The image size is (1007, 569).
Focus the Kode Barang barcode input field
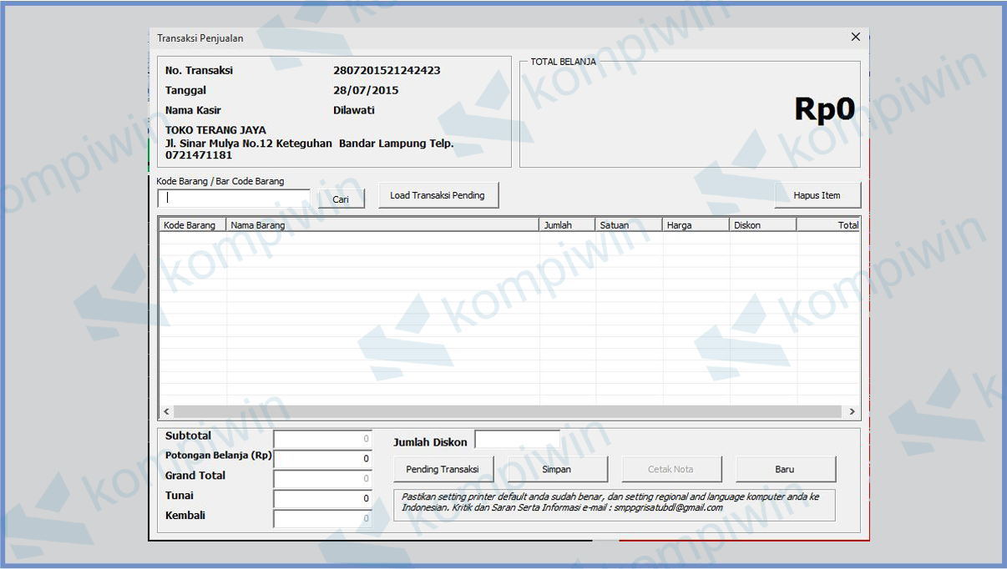234,199
